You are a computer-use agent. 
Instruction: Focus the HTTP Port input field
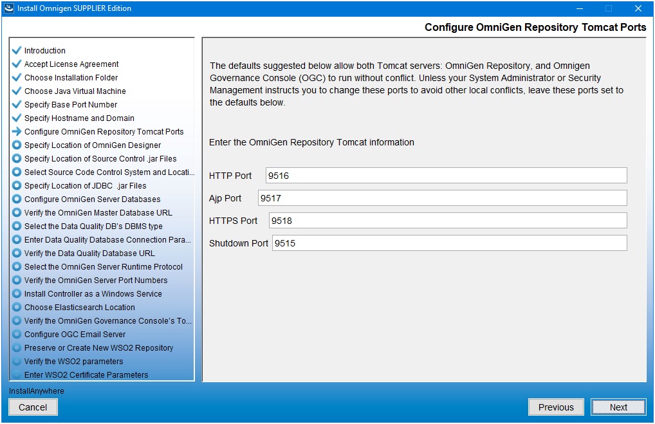pos(446,176)
